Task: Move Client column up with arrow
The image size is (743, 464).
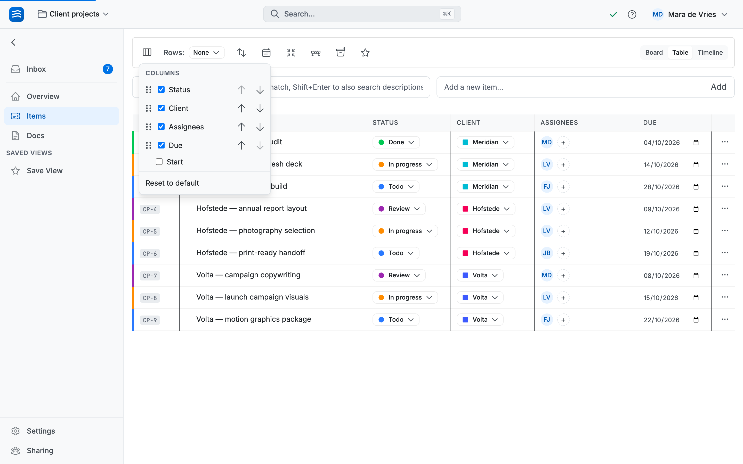Action: [241, 108]
